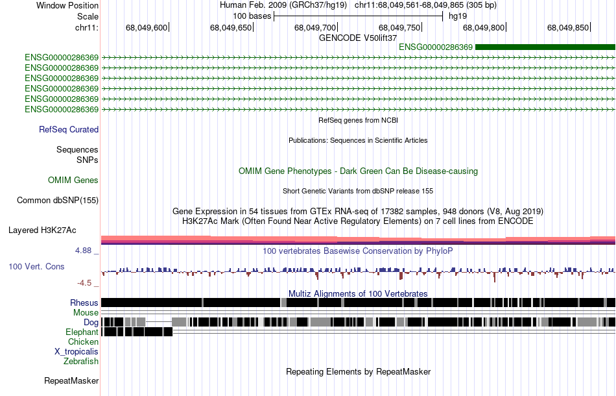Click the Zebrafish alignment label
The image size is (616, 396).
coord(81,361)
